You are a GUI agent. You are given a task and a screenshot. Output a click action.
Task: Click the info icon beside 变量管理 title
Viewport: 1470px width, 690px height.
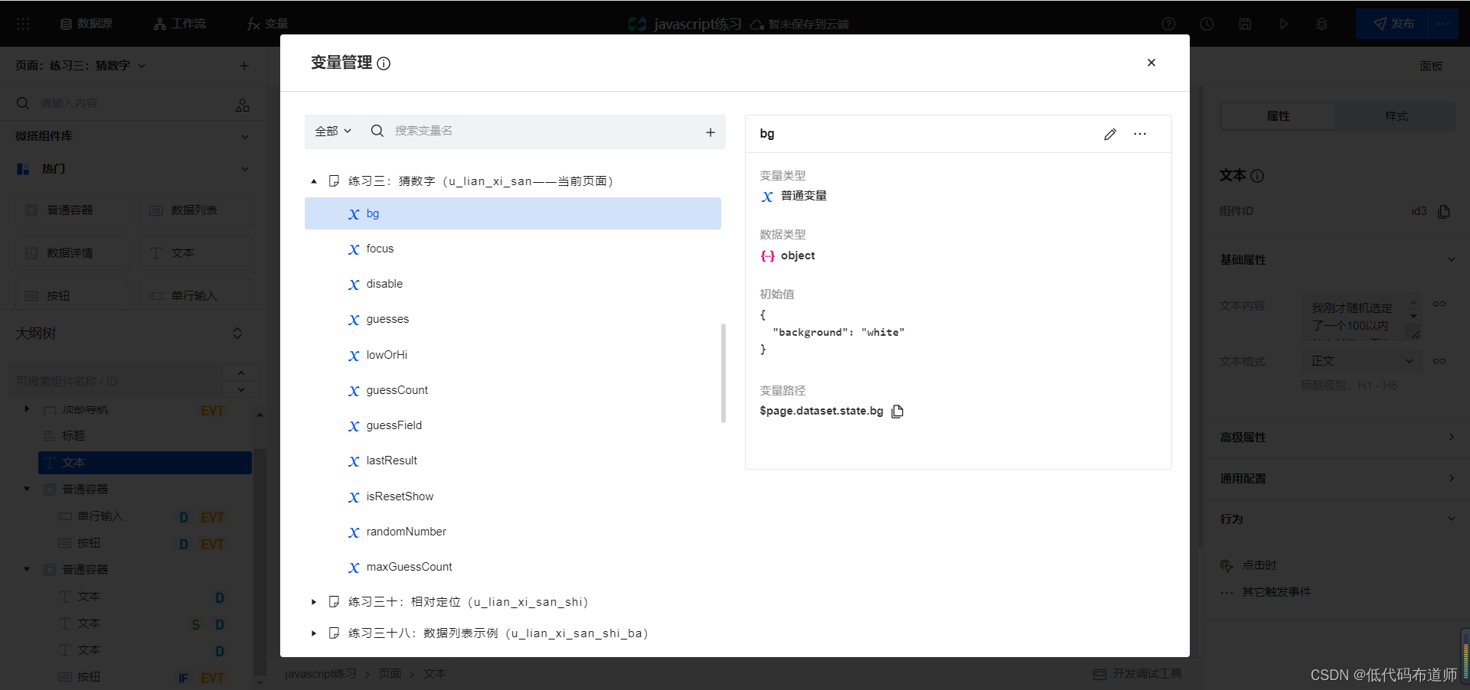(x=384, y=63)
